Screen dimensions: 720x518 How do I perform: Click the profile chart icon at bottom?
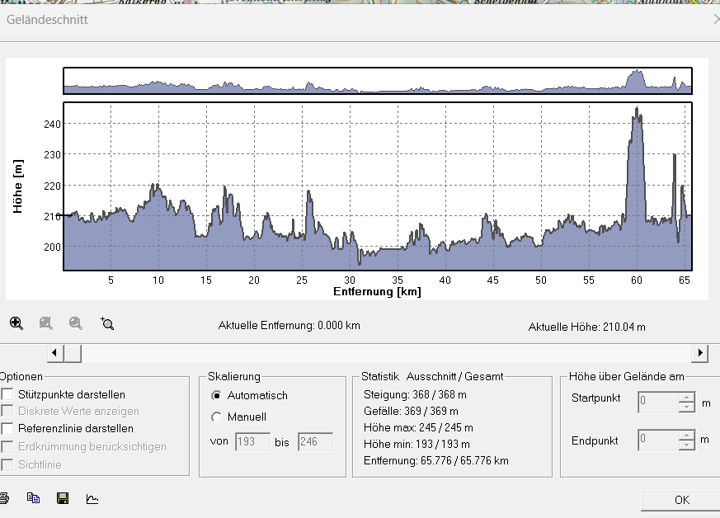[92, 498]
